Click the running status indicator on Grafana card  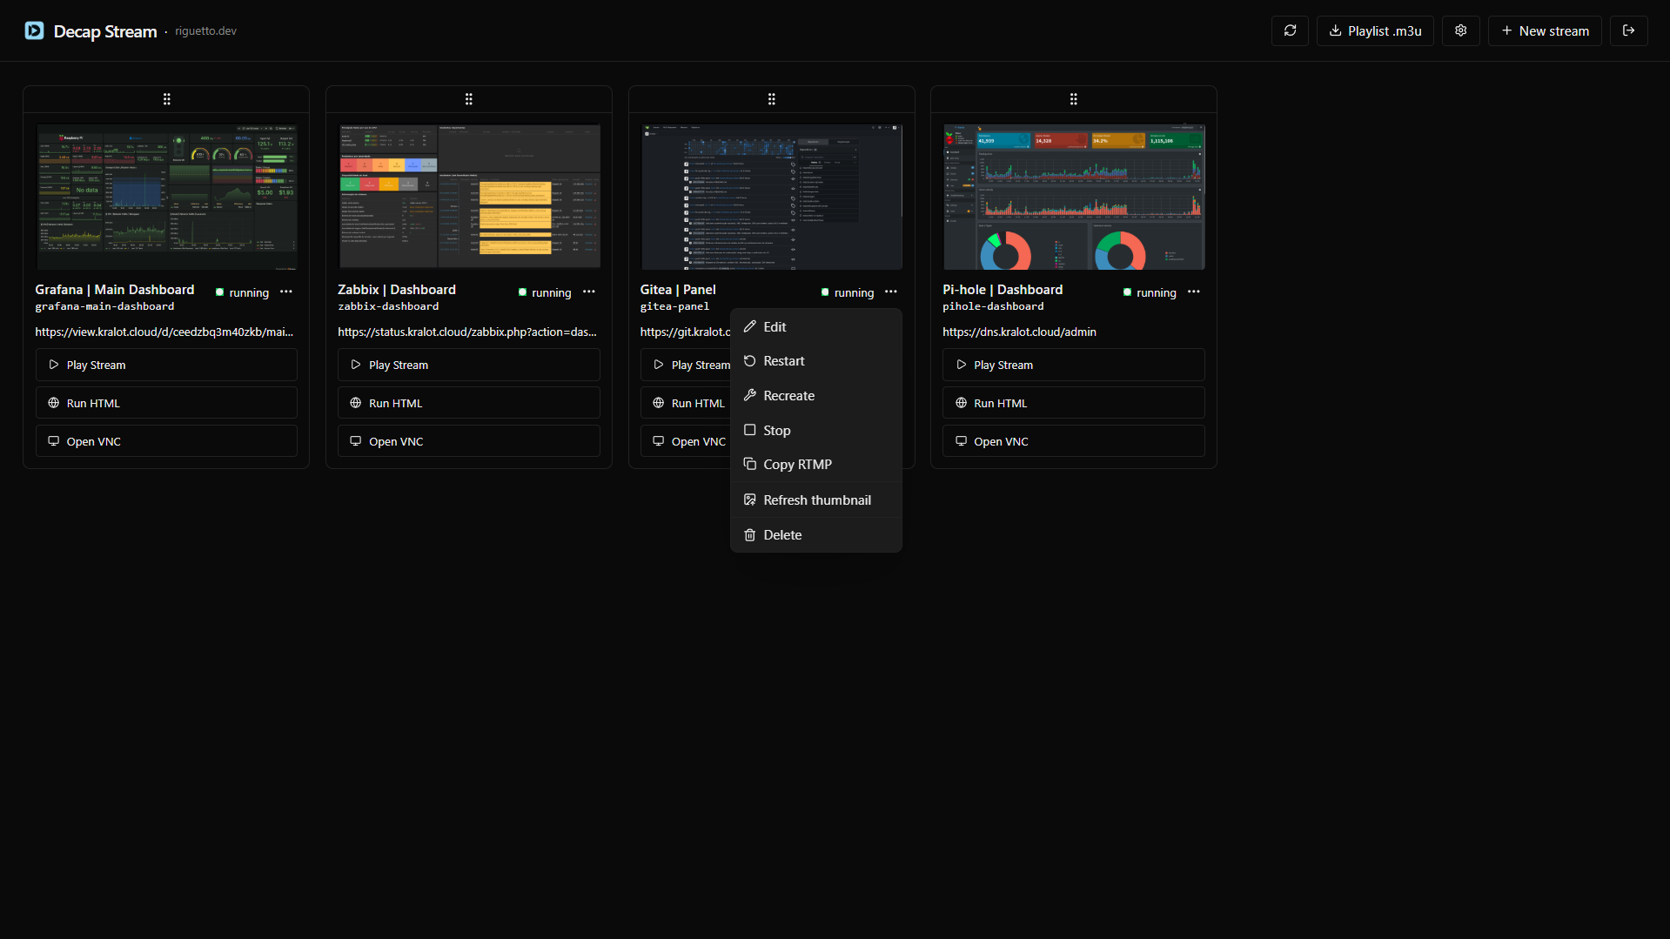(221, 292)
